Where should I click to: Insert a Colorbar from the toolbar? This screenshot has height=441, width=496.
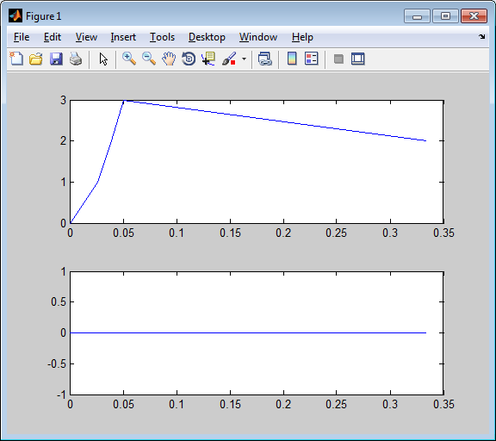292,59
